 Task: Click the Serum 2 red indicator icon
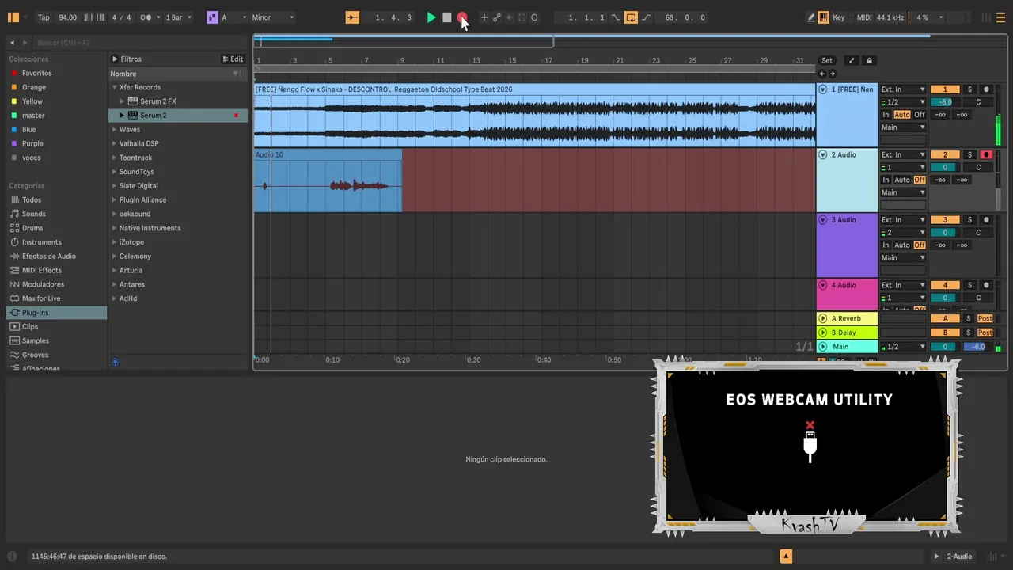point(236,116)
